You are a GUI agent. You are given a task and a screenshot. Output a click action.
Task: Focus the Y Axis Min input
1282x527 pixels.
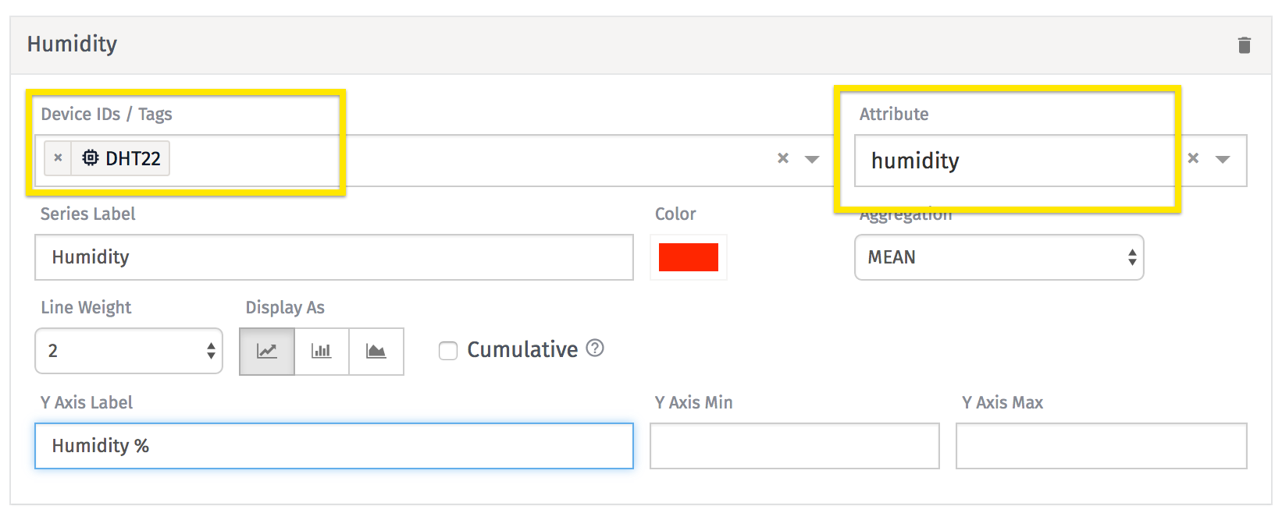(x=794, y=446)
